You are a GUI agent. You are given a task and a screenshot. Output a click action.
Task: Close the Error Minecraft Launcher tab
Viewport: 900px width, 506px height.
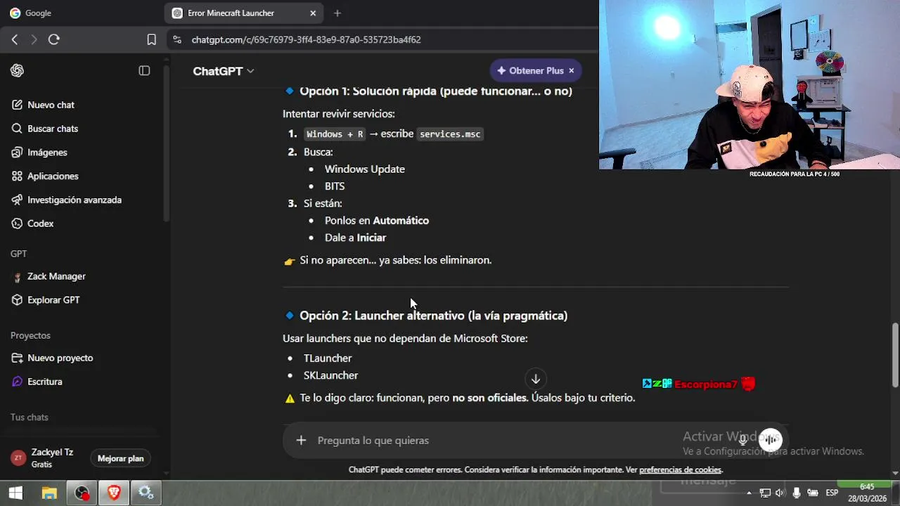coord(313,13)
